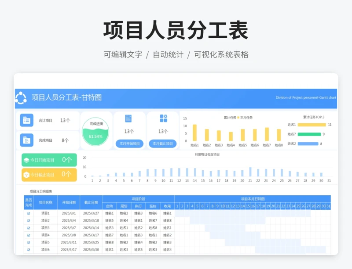Click the 开始日期 column header
The width and height of the screenshot is (352, 269).
pos(69,202)
